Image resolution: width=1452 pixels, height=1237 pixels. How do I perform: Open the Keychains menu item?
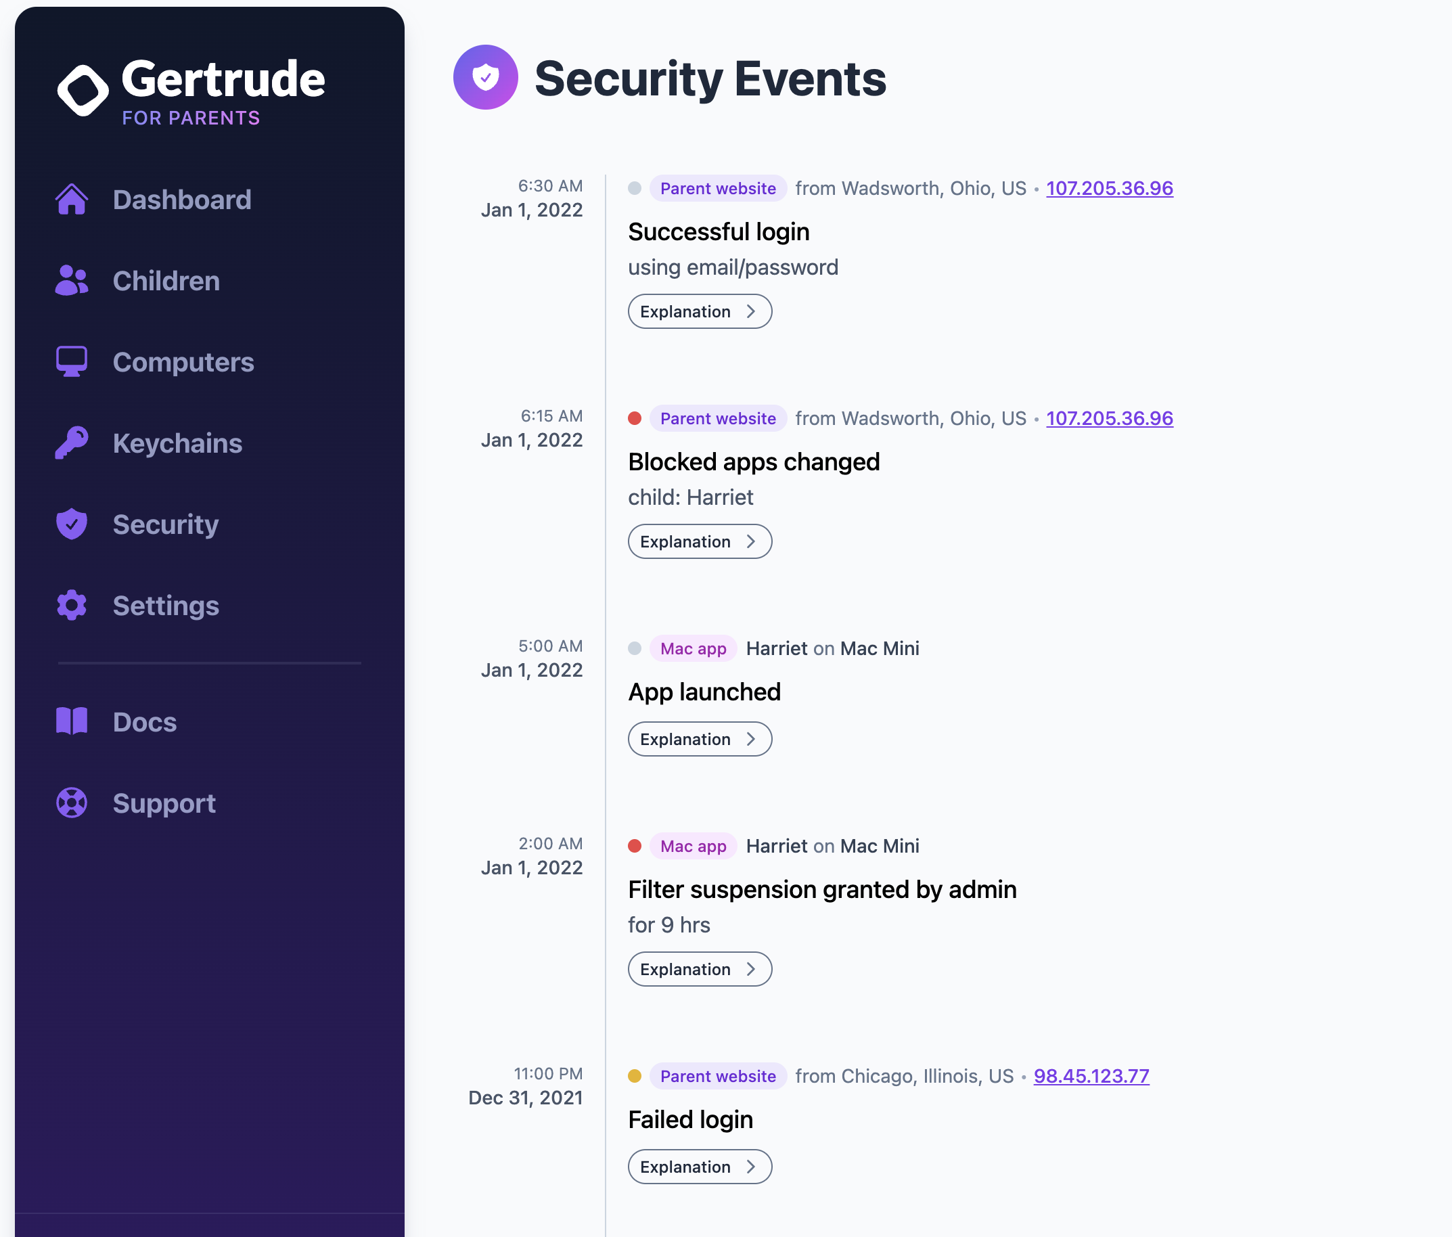tap(177, 443)
